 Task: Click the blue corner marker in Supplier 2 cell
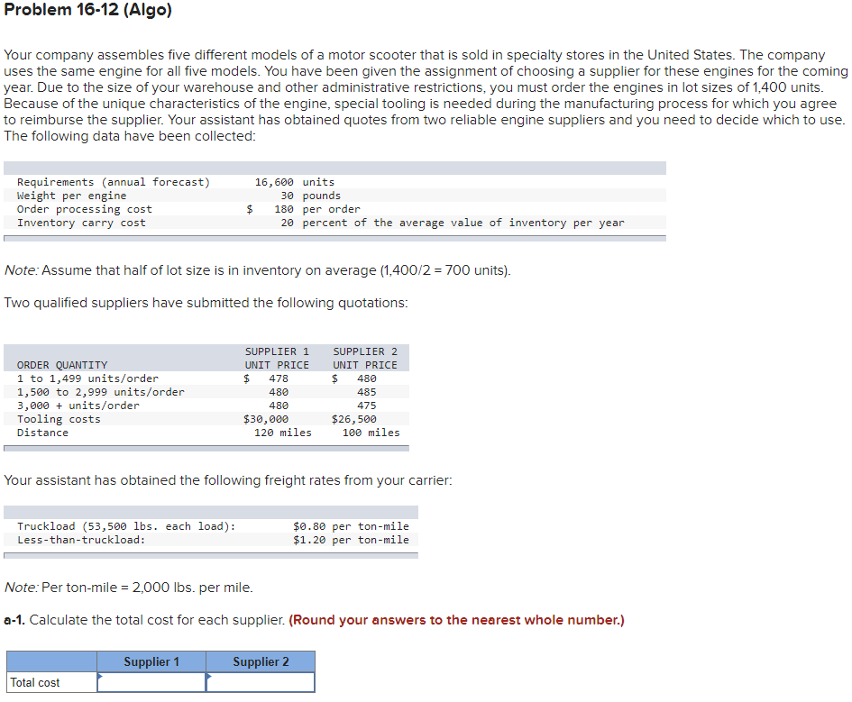pyautogui.click(x=210, y=675)
